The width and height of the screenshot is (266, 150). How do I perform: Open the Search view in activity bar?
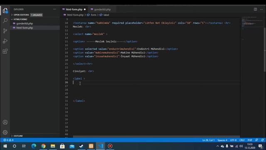coord(5,20)
